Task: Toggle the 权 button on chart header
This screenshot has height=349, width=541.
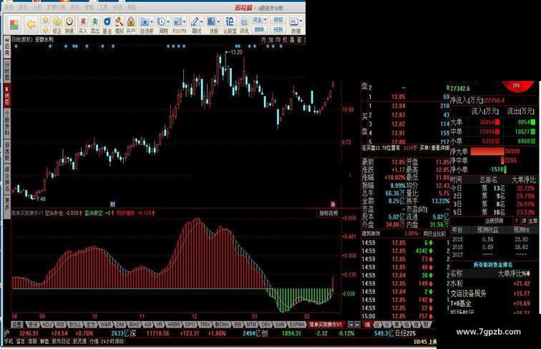Action: [x=286, y=39]
